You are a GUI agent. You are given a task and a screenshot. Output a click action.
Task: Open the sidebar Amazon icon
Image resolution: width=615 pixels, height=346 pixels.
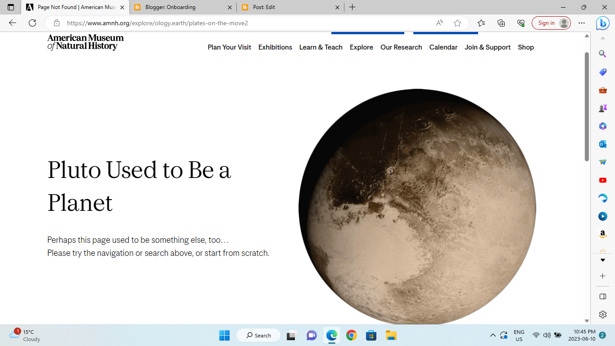click(603, 234)
